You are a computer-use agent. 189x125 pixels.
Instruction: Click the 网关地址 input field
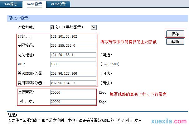pyautogui.click(x=73, y=55)
